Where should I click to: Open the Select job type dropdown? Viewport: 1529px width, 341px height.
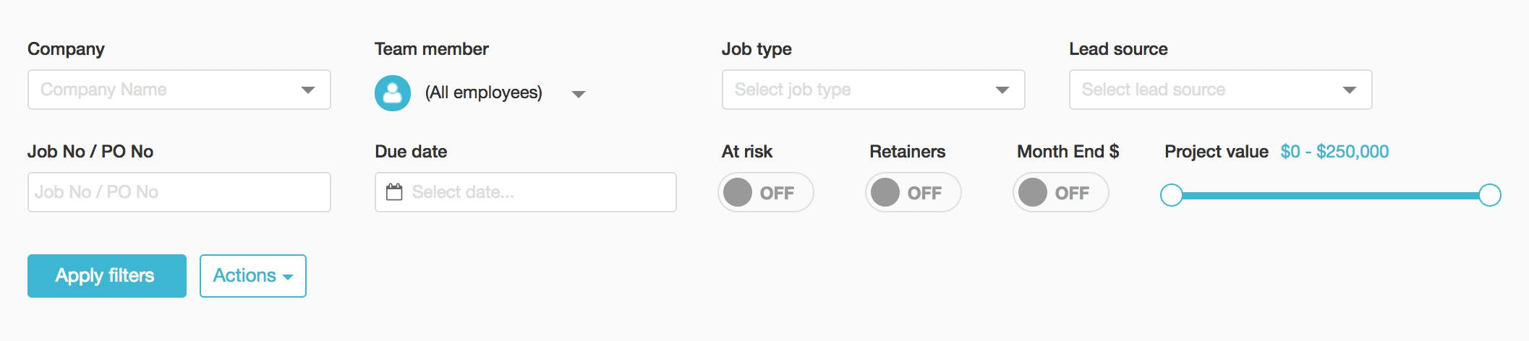[874, 90]
